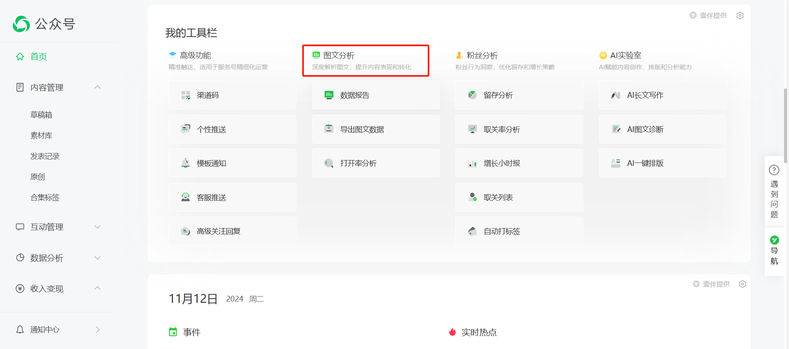Click the 数据报告 green chart icon
The width and height of the screenshot is (789, 349).
coord(329,95)
